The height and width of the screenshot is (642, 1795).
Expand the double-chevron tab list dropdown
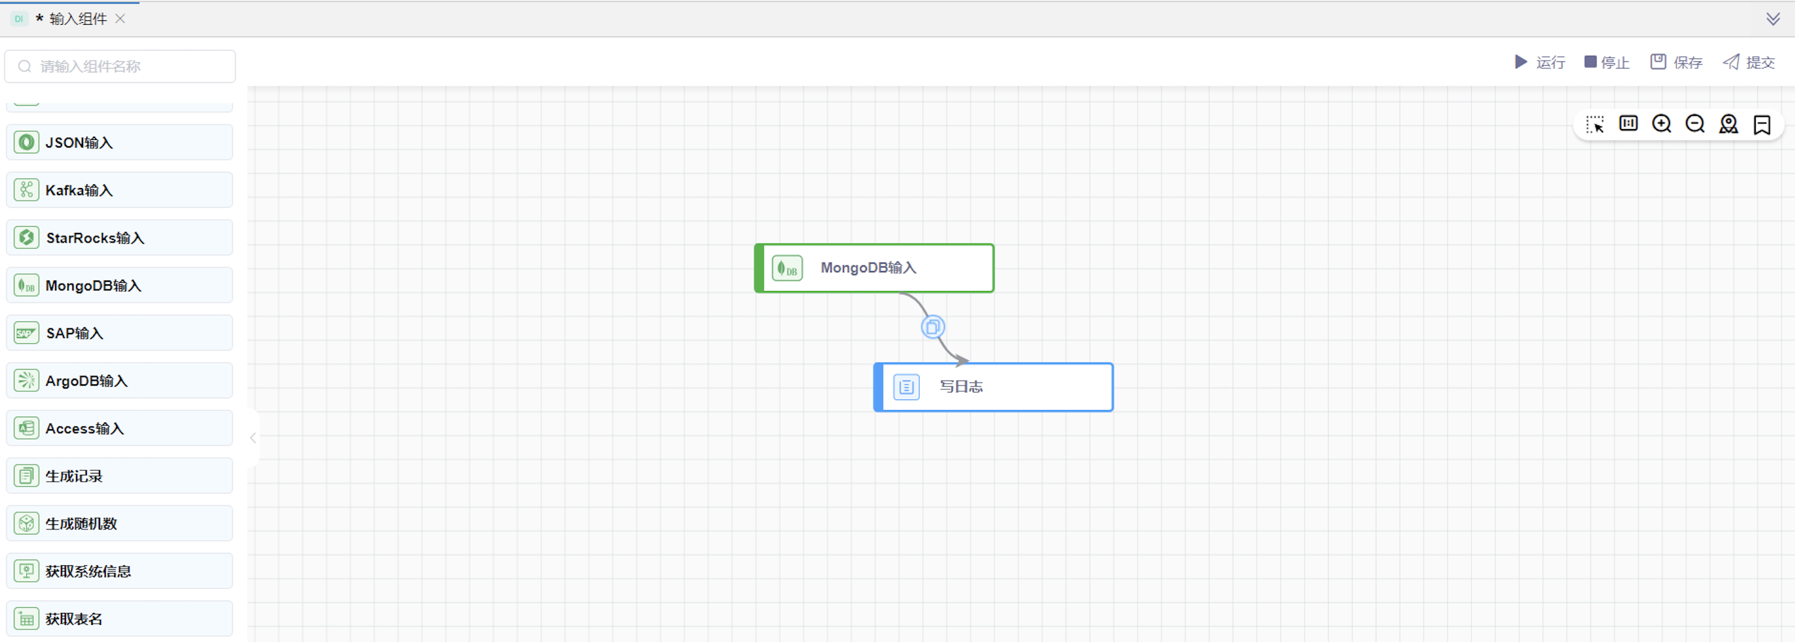pos(1773,19)
